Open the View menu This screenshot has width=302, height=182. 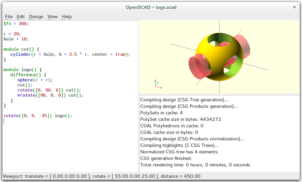pos(52,17)
